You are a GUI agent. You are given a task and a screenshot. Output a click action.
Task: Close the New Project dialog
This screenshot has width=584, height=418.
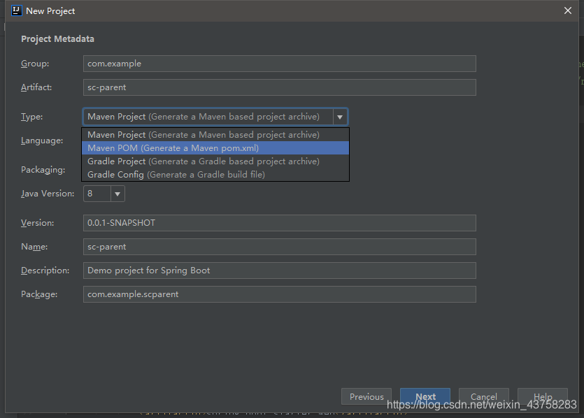pyautogui.click(x=568, y=10)
